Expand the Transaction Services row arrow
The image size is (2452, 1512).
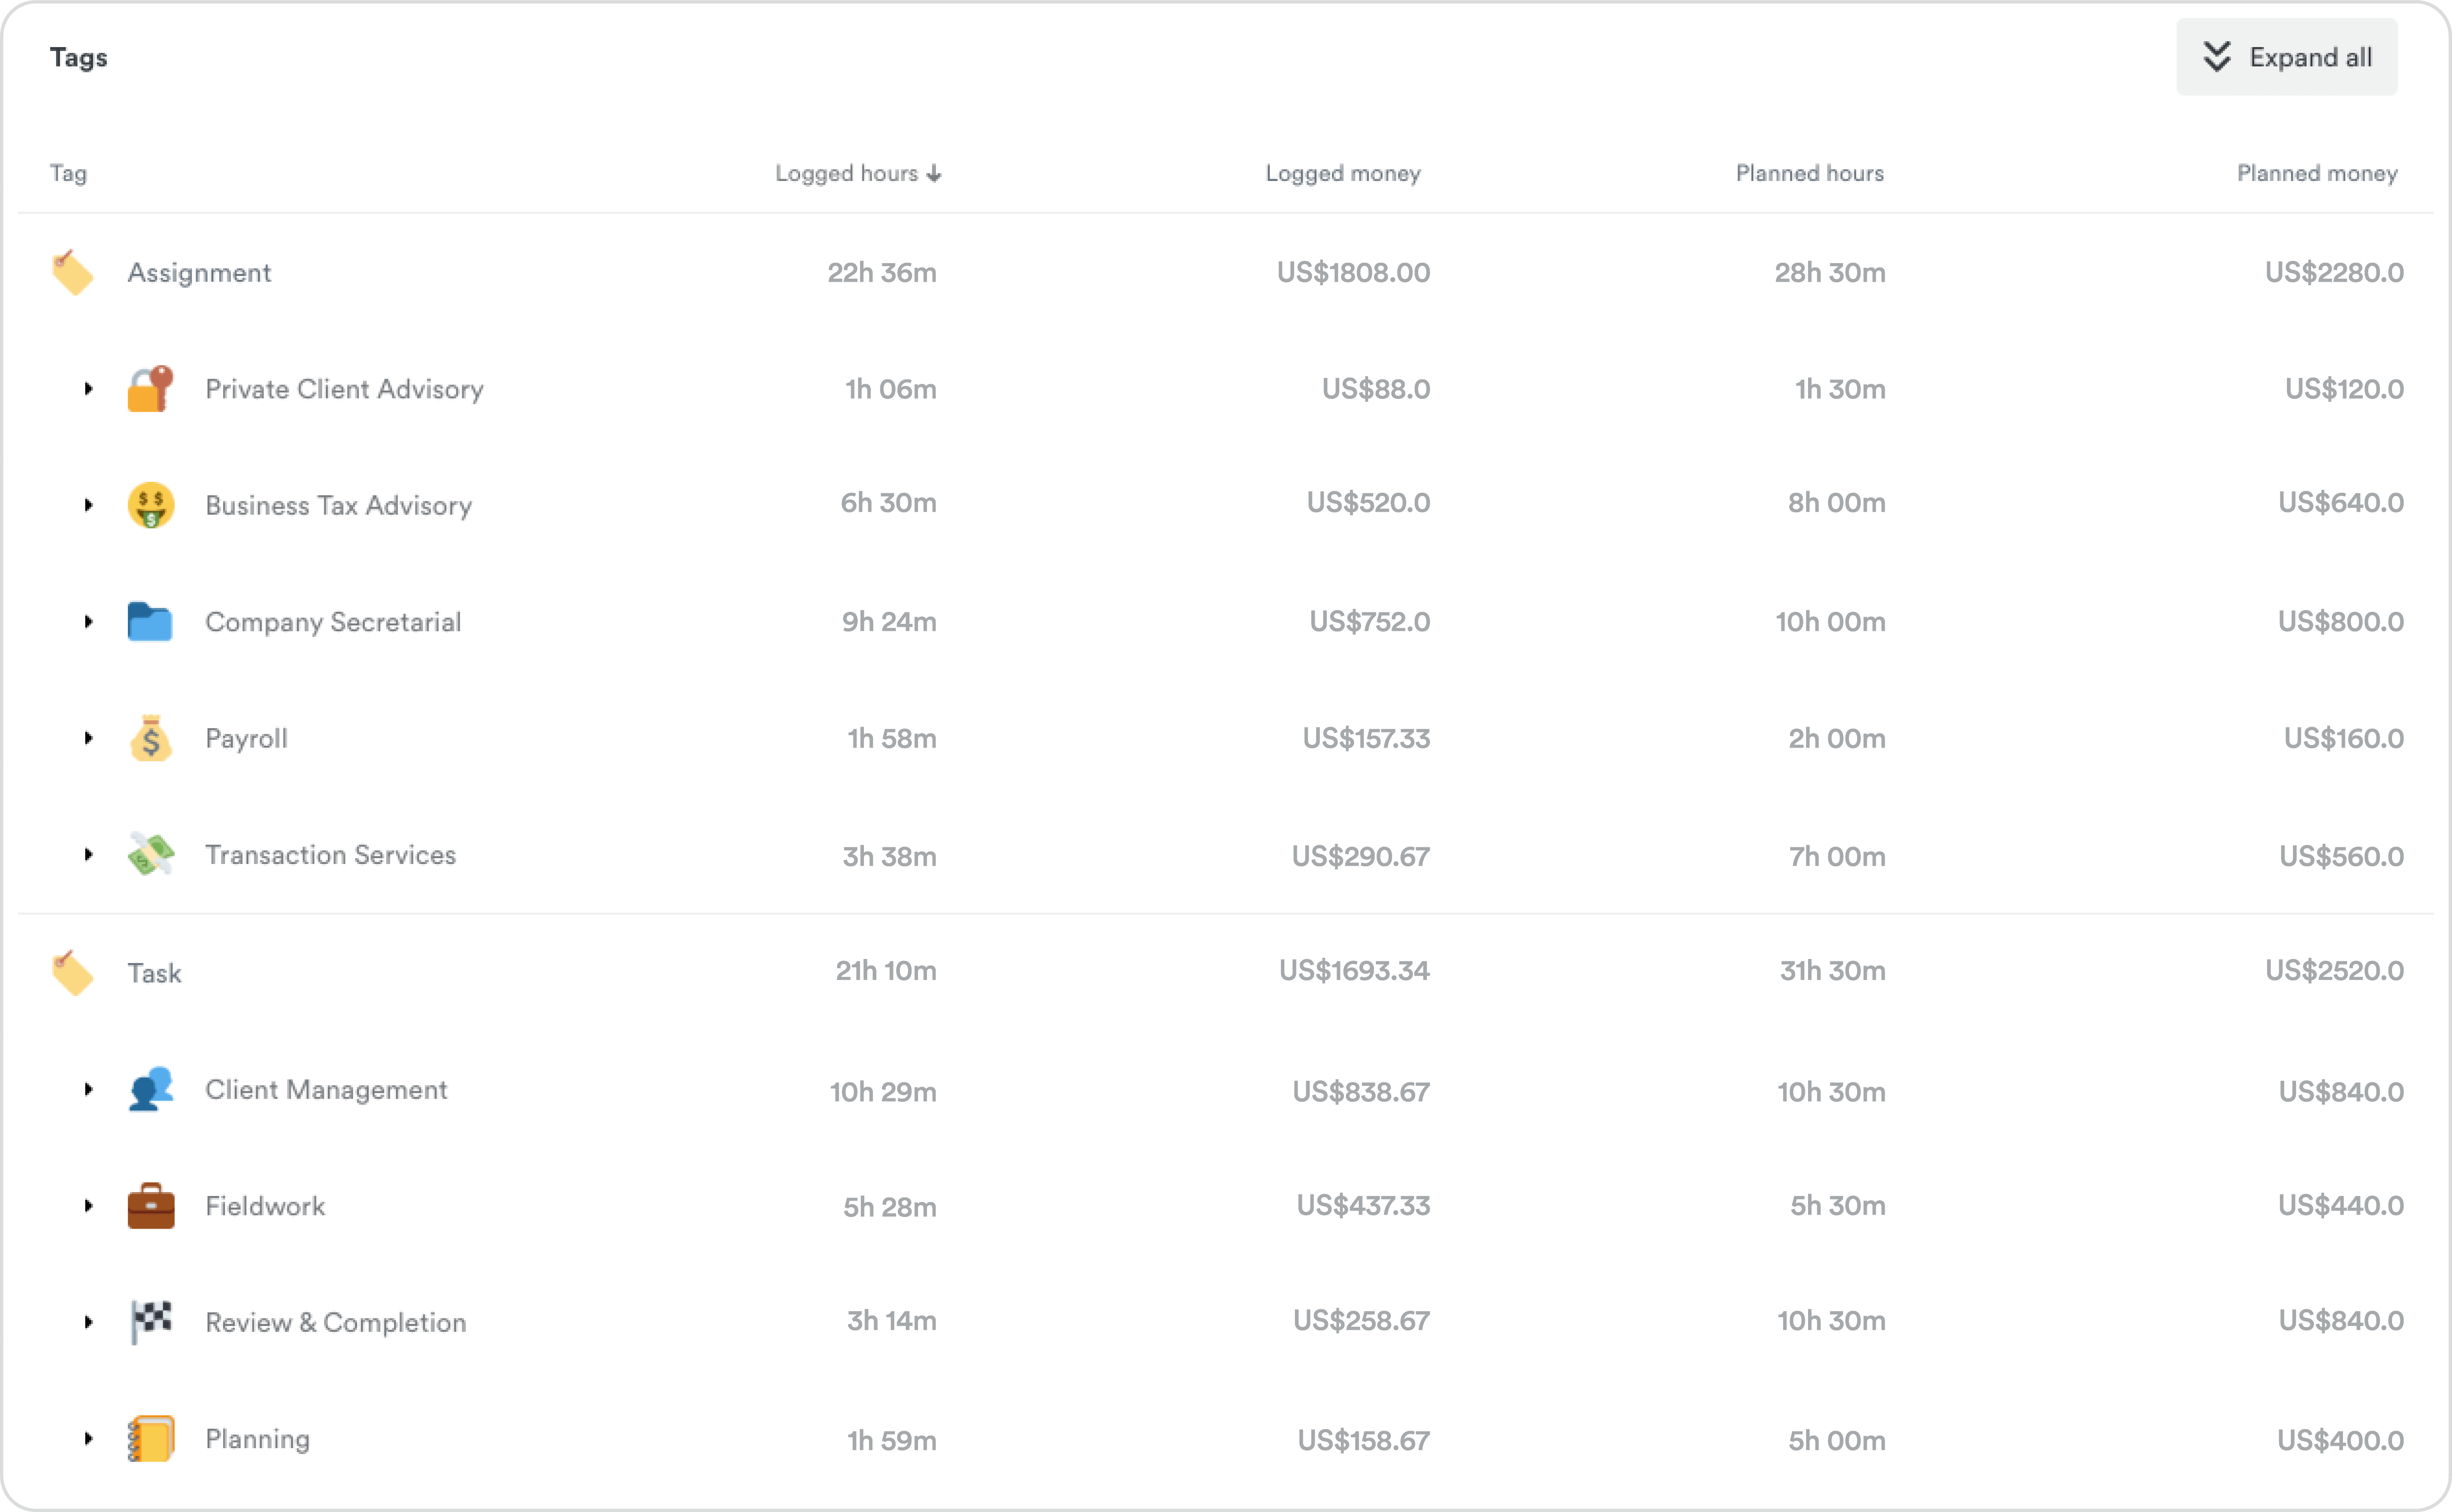(88, 855)
